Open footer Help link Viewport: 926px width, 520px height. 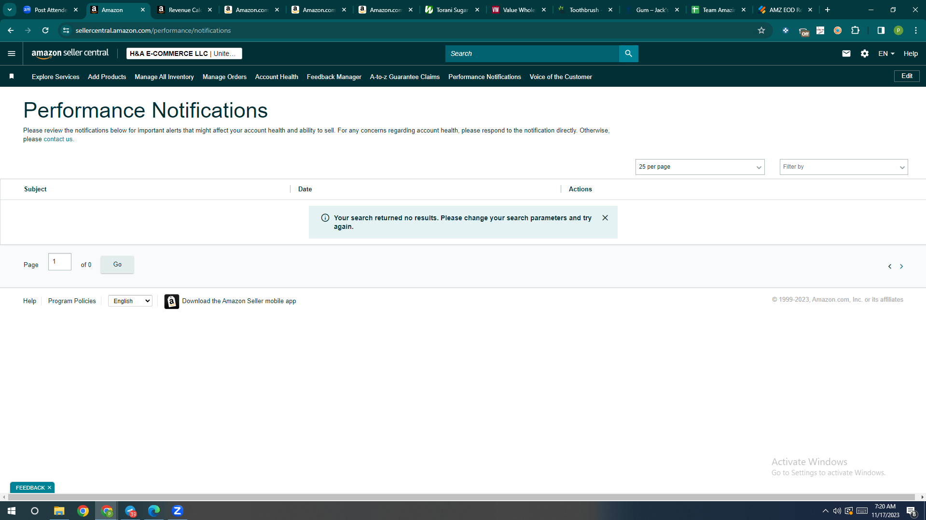(29, 301)
